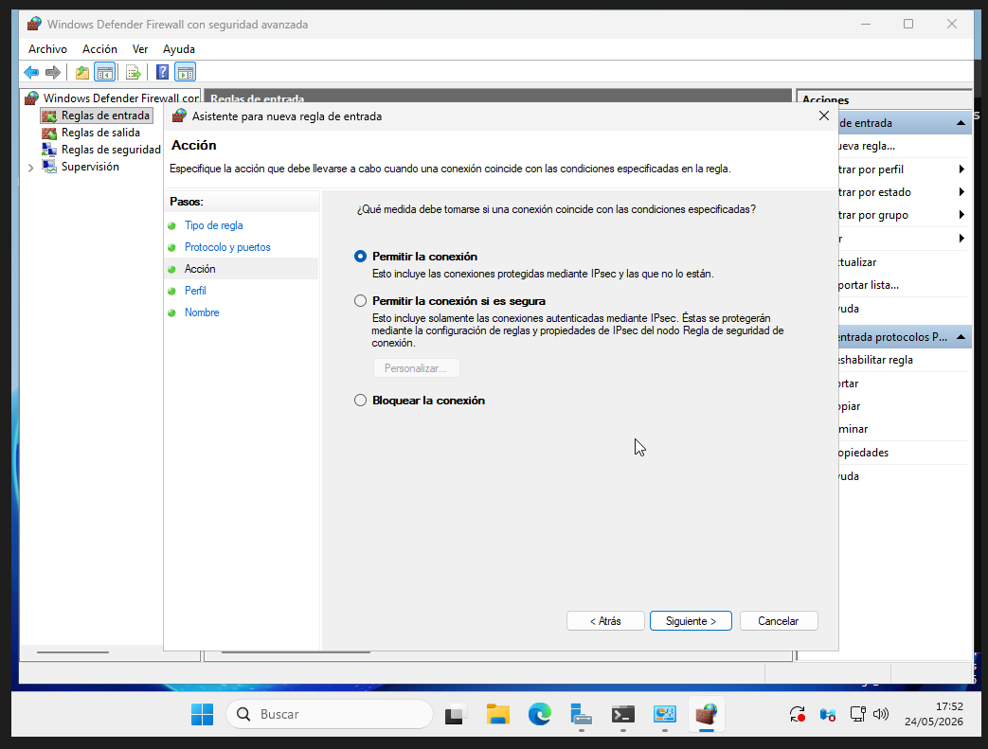988x749 pixels.
Task: Click Nueva regla in Acciones pane
Action: (867, 146)
